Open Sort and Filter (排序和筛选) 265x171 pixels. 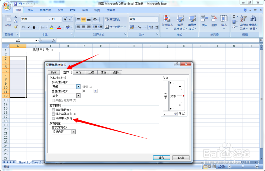pyautogui.click(x=243, y=23)
